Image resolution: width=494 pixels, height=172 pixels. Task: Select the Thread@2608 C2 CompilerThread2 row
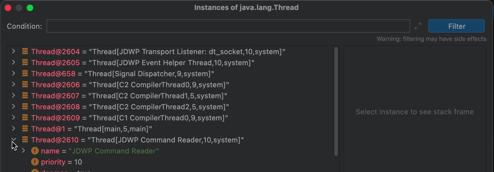click(x=130, y=107)
